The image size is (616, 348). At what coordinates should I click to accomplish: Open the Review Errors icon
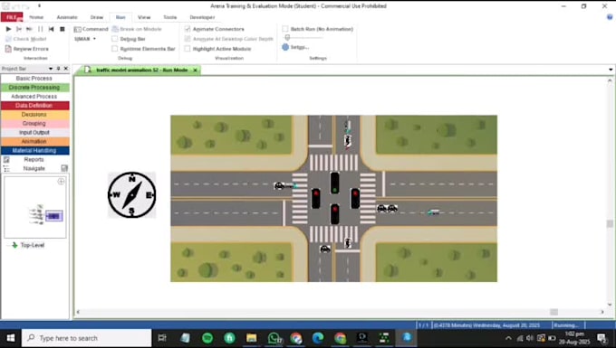click(x=8, y=49)
